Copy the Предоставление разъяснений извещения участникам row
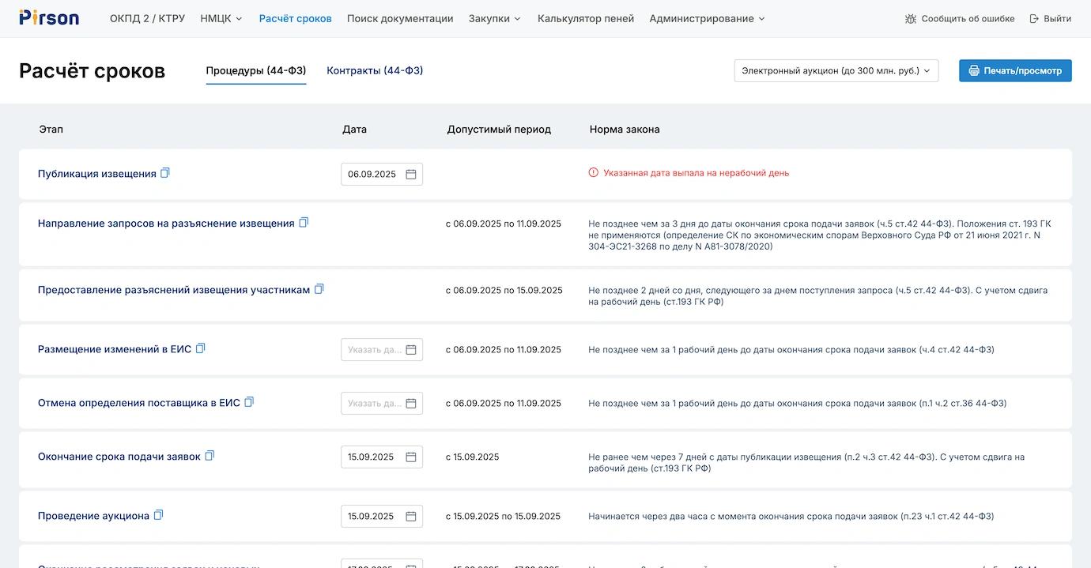The width and height of the screenshot is (1091, 568). coord(319,289)
